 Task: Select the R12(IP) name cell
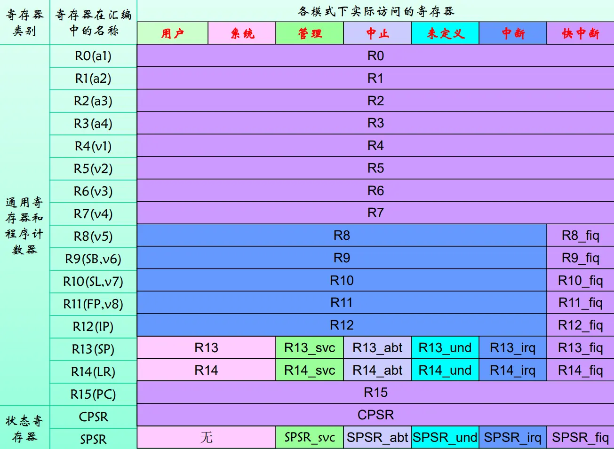(93, 327)
